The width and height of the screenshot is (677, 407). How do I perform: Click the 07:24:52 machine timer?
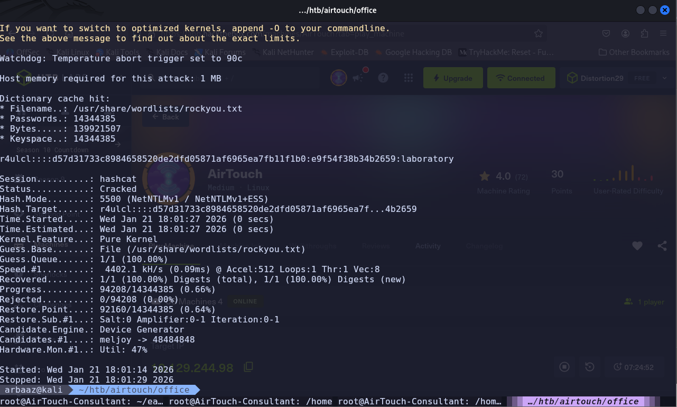[633, 367]
